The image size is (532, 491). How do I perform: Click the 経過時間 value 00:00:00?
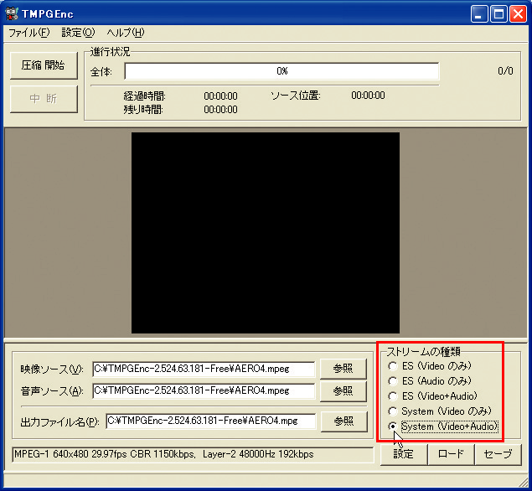(220, 96)
